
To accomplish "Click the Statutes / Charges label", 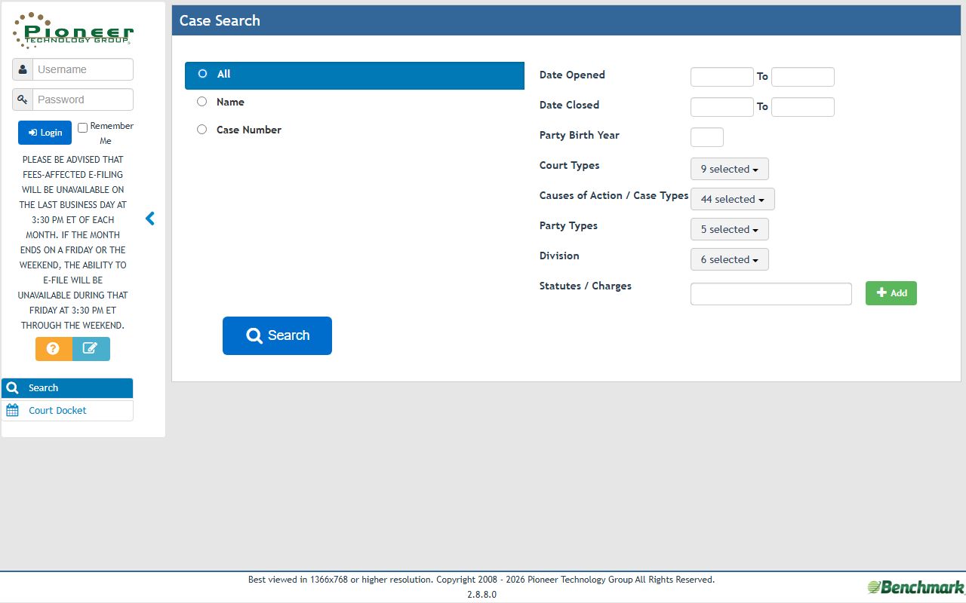I will pyautogui.click(x=586, y=286).
